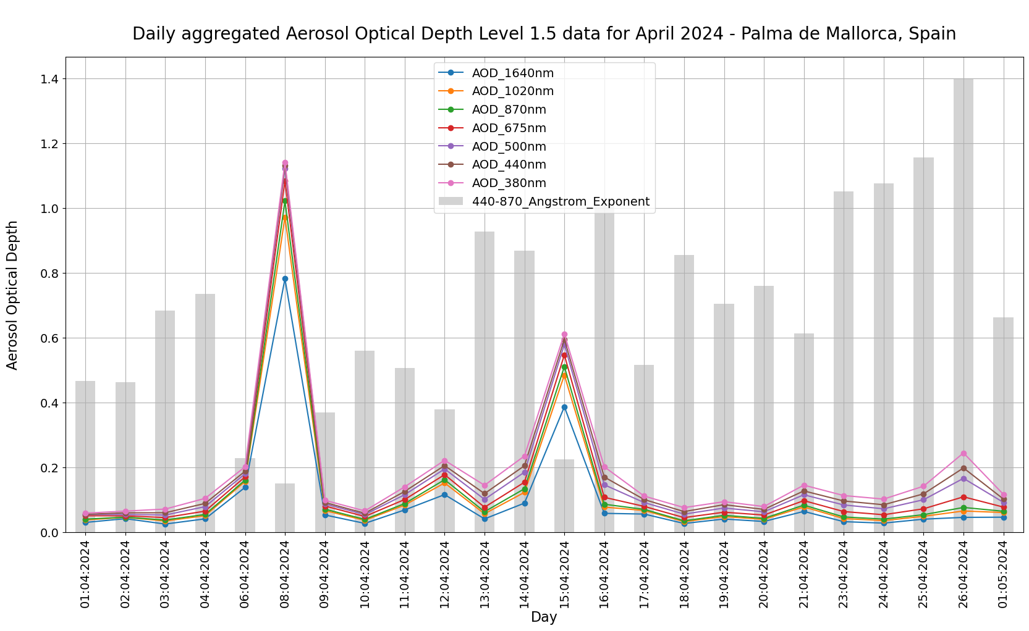The image size is (1029, 631).
Task: Click the AOD_1640nm legend entry
Action: click(496, 73)
